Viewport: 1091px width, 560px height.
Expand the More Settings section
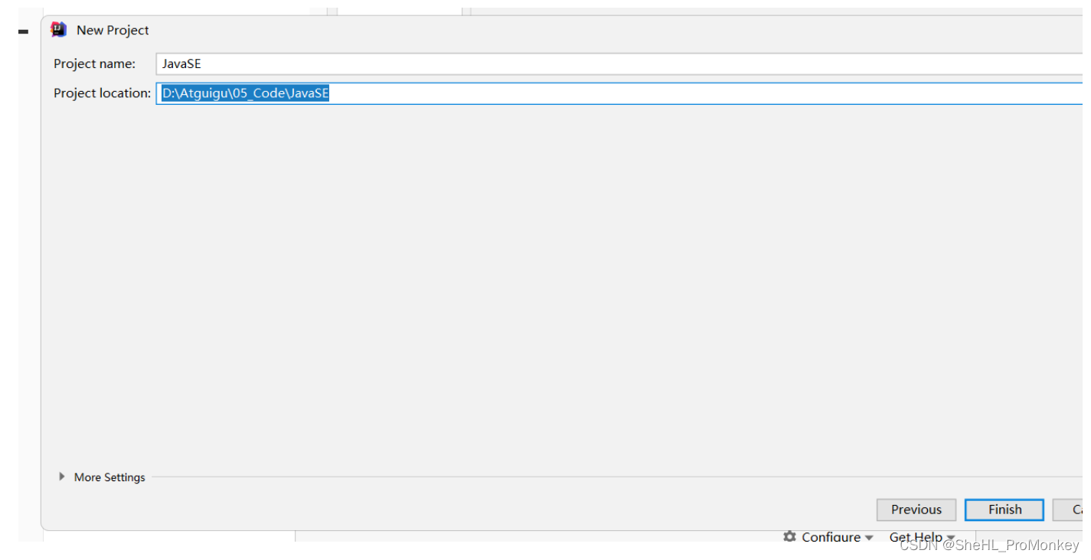tap(62, 477)
